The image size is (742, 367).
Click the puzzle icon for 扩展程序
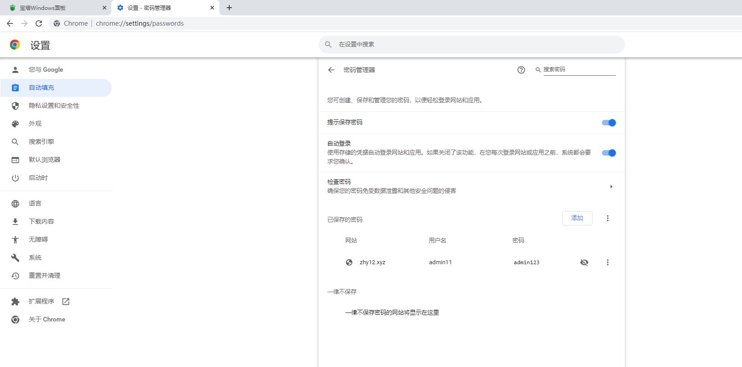tap(15, 301)
